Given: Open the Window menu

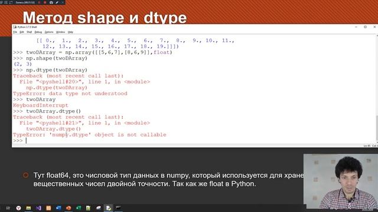Looking at the screenshot, I should click(x=60, y=32).
